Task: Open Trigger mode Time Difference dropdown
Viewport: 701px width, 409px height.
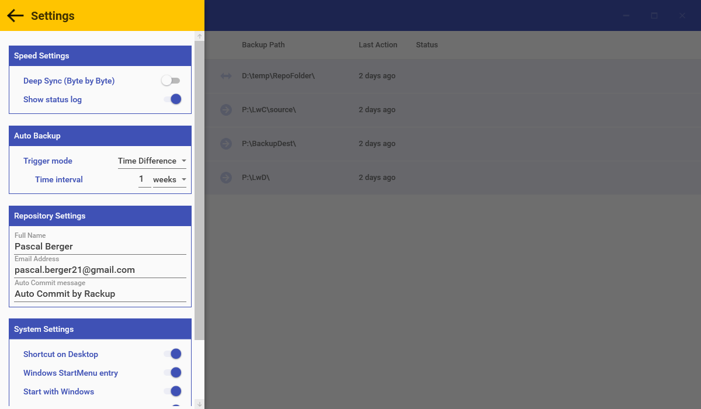Action: pyautogui.click(x=152, y=161)
